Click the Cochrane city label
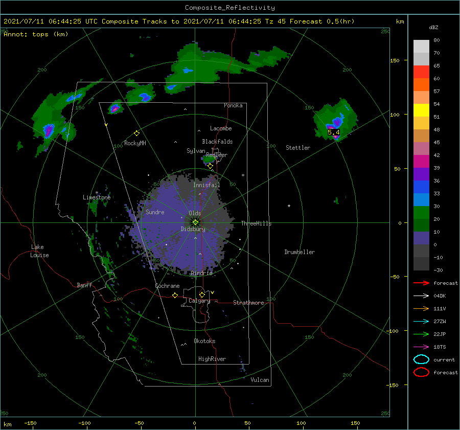This screenshot has height=430, width=460. point(167,286)
